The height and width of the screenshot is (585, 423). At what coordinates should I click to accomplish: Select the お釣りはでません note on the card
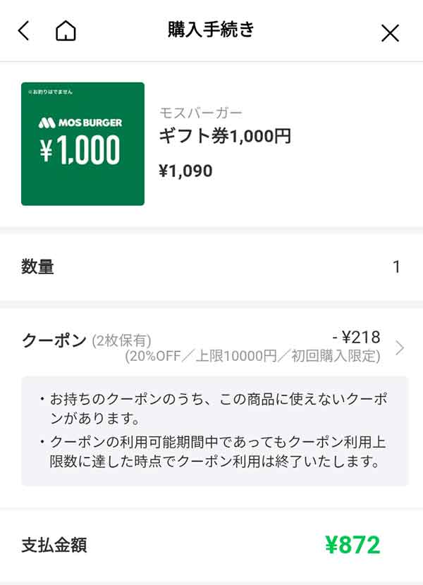54,91
